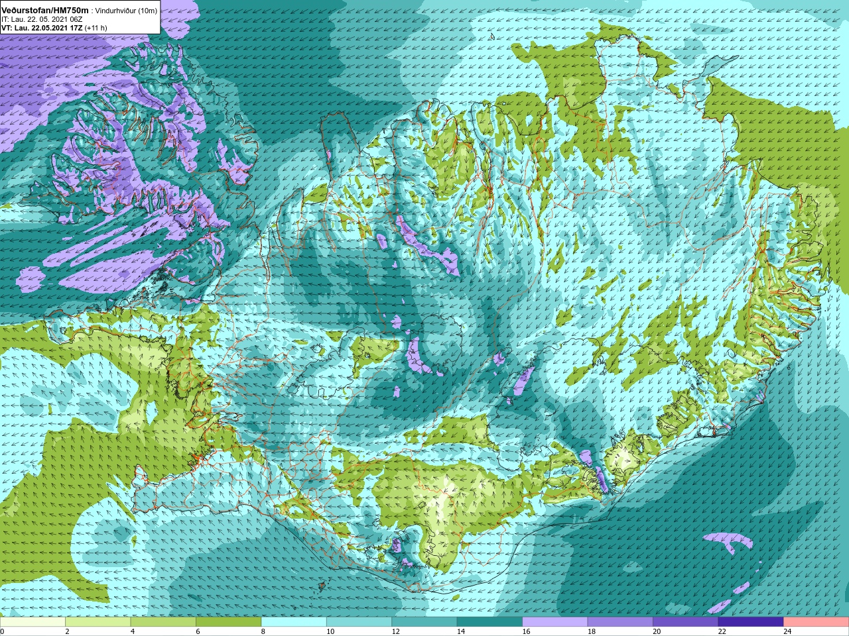The image size is (849, 636).
Task: Click the (+11 h) forecast offset text
Action: (96, 28)
